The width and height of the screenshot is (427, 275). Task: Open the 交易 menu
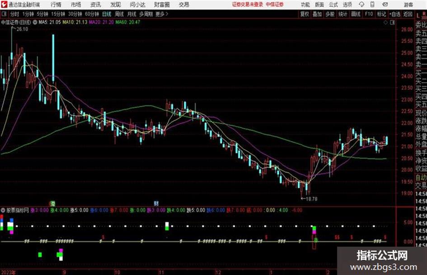click(x=184, y=5)
